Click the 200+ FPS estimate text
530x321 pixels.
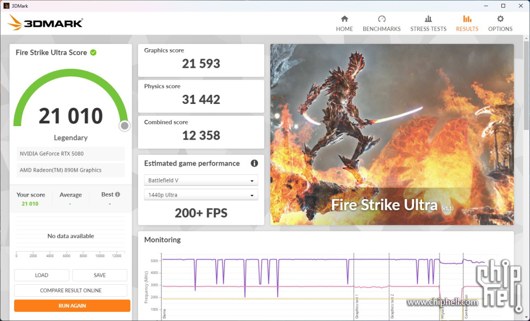(201, 213)
